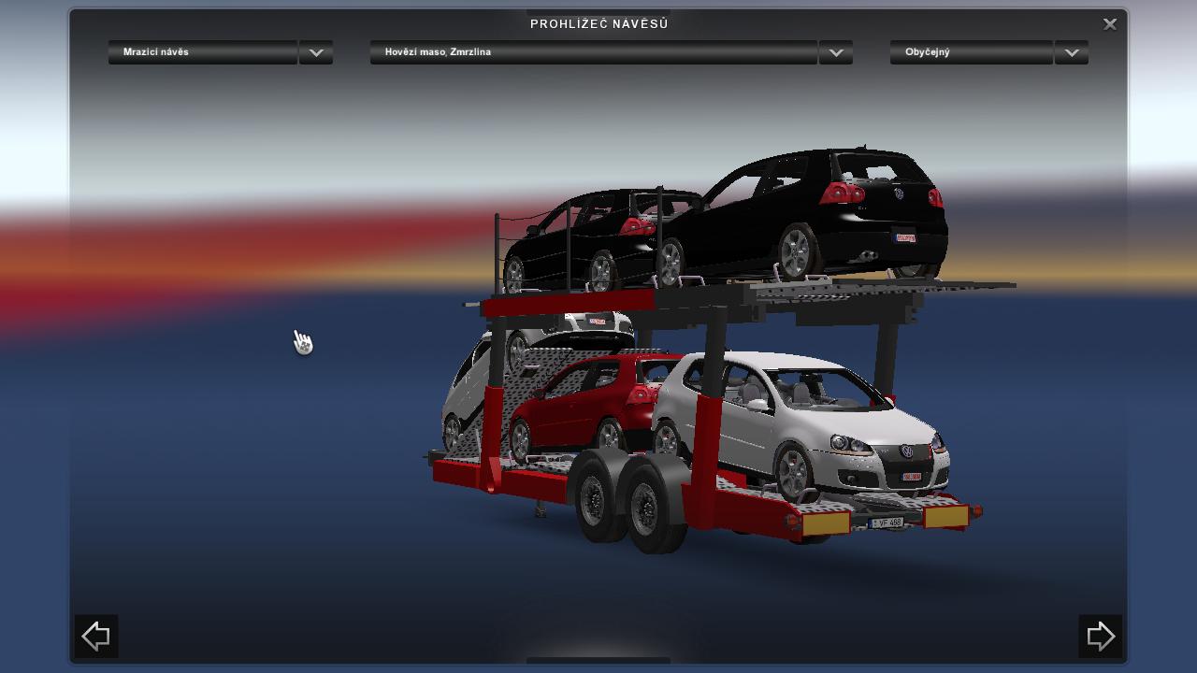Click the PROHLÍŽEČ NÁVĚSŮ title
This screenshot has width=1197, height=673.
598,24
